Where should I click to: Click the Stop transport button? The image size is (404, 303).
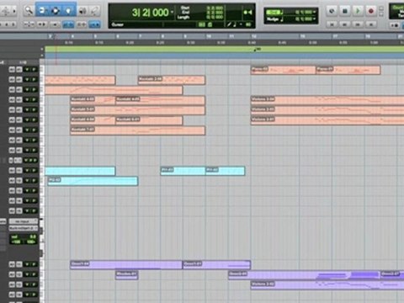click(345, 11)
